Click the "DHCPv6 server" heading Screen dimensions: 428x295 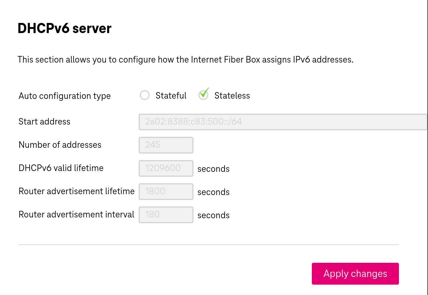tap(65, 28)
